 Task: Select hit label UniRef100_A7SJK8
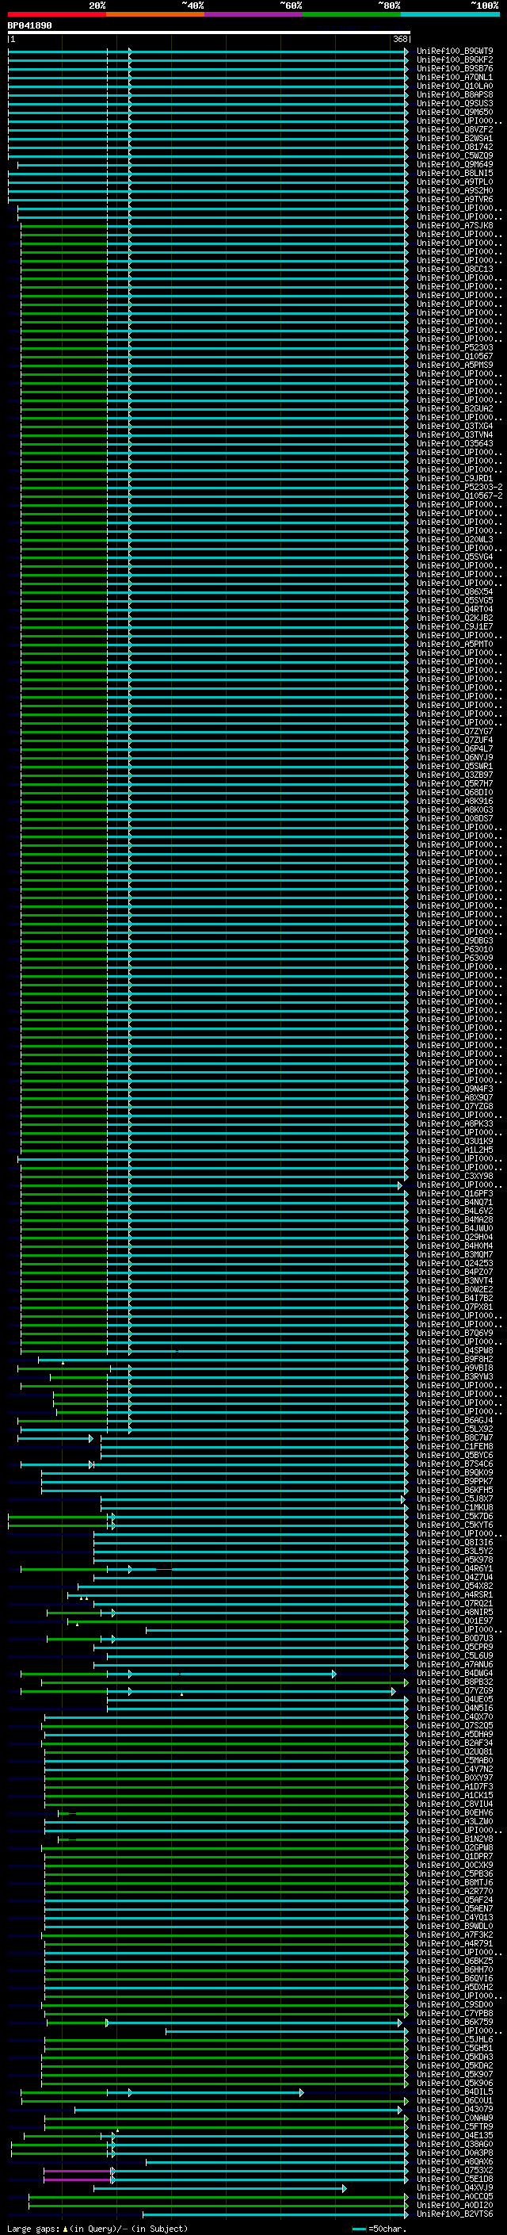click(455, 226)
